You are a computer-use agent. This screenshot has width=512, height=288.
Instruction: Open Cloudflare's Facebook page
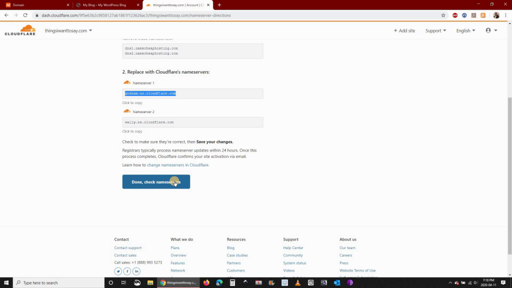[x=127, y=271]
